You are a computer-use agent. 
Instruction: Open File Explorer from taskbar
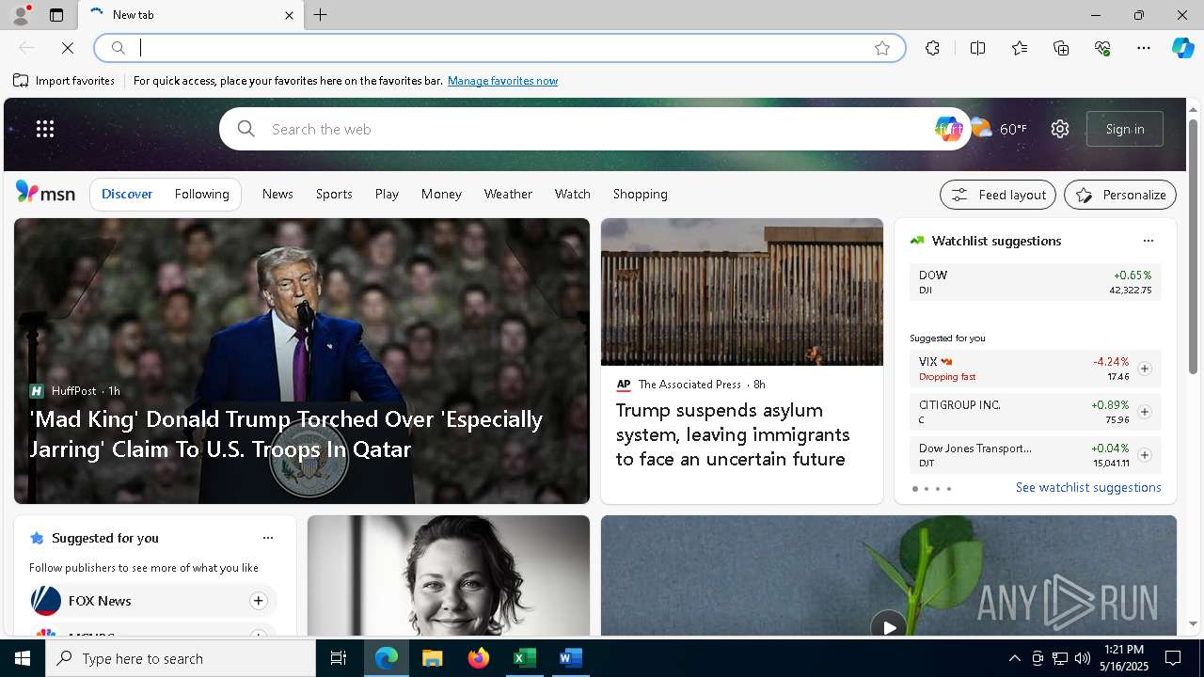point(432,658)
